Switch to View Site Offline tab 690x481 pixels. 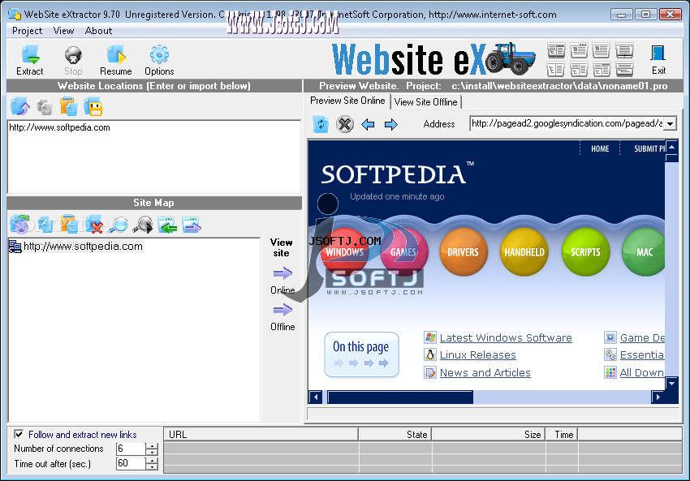click(425, 102)
